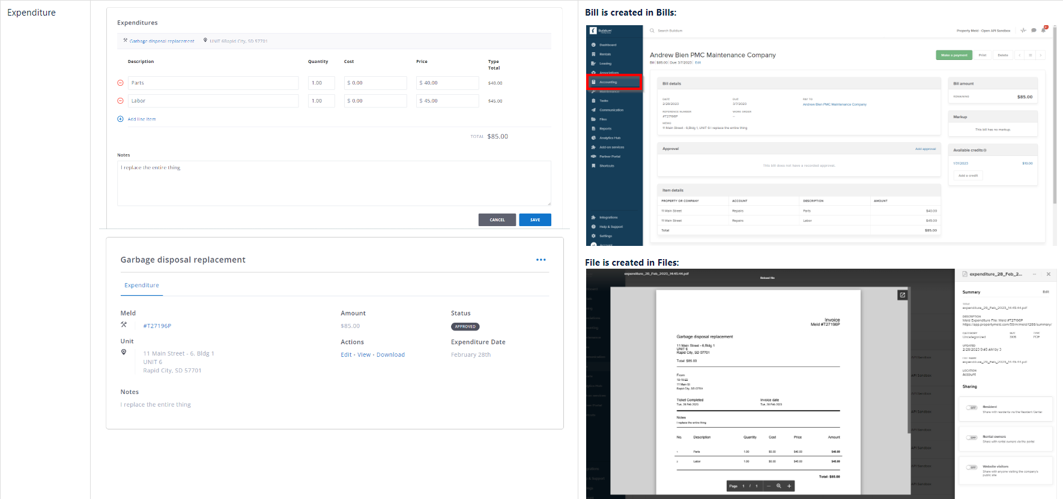
Task: Open the three-dot menu for Garbage disposal replacement
Action: click(541, 260)
